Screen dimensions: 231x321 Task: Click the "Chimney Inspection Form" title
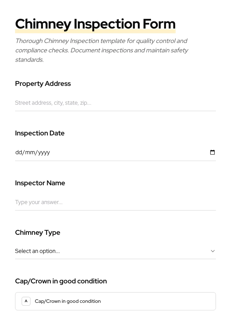tap(95, 23)
